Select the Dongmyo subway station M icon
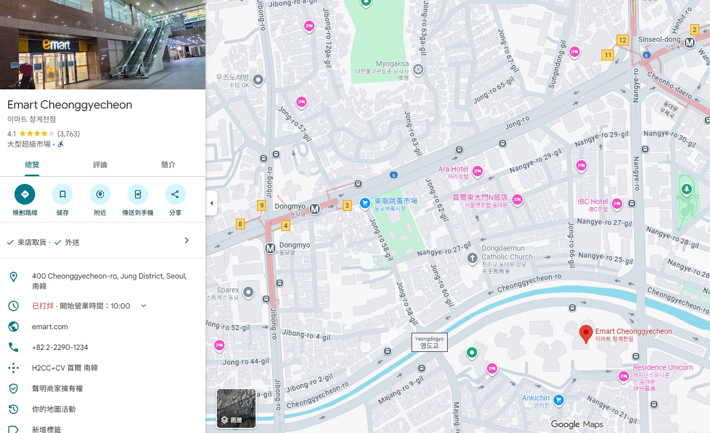 315,209
